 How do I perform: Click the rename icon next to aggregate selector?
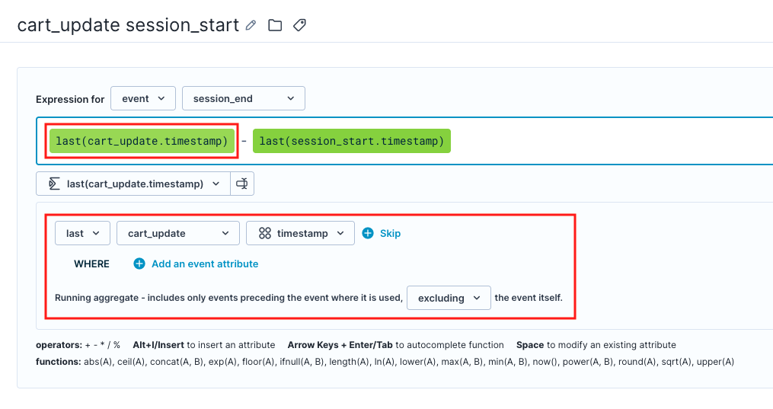coord(242,184)
